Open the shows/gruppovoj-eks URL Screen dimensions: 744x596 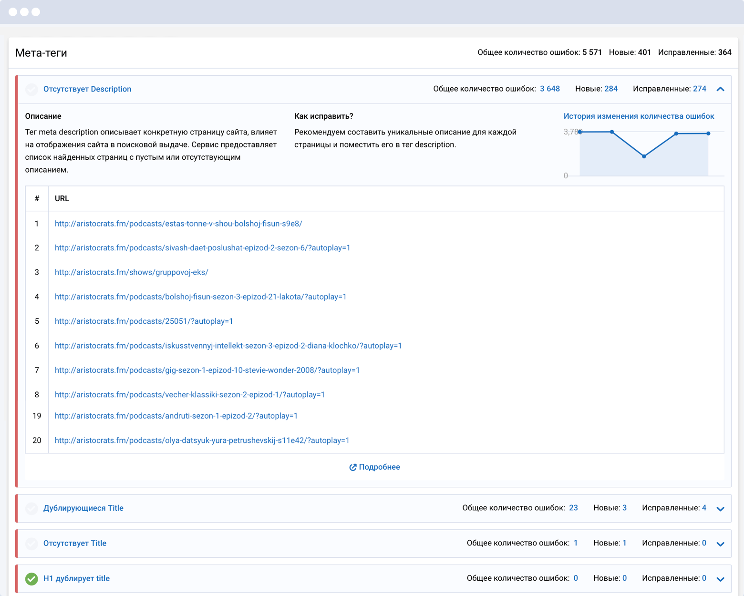(132, 272)
